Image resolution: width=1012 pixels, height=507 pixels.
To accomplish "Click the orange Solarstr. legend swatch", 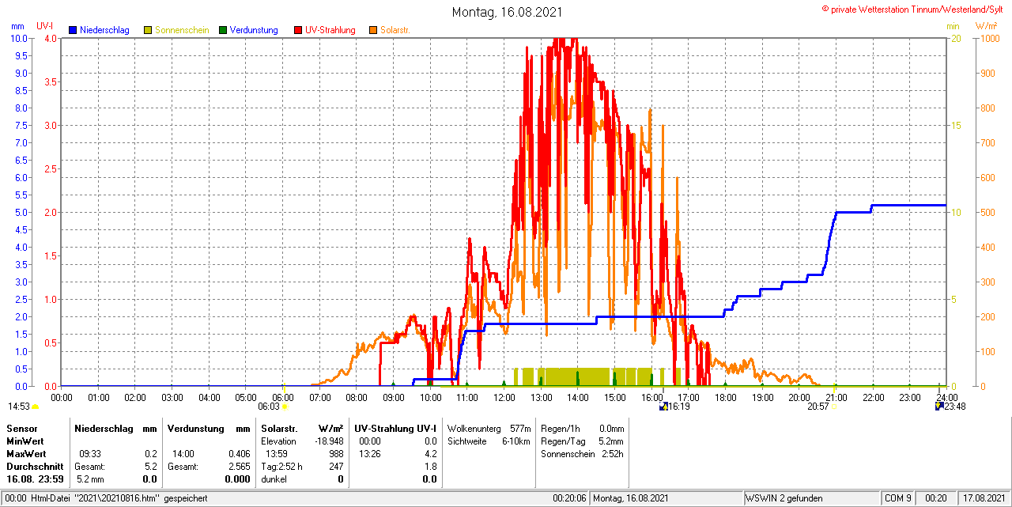I will pyautogui.click(x=373, y=31).
